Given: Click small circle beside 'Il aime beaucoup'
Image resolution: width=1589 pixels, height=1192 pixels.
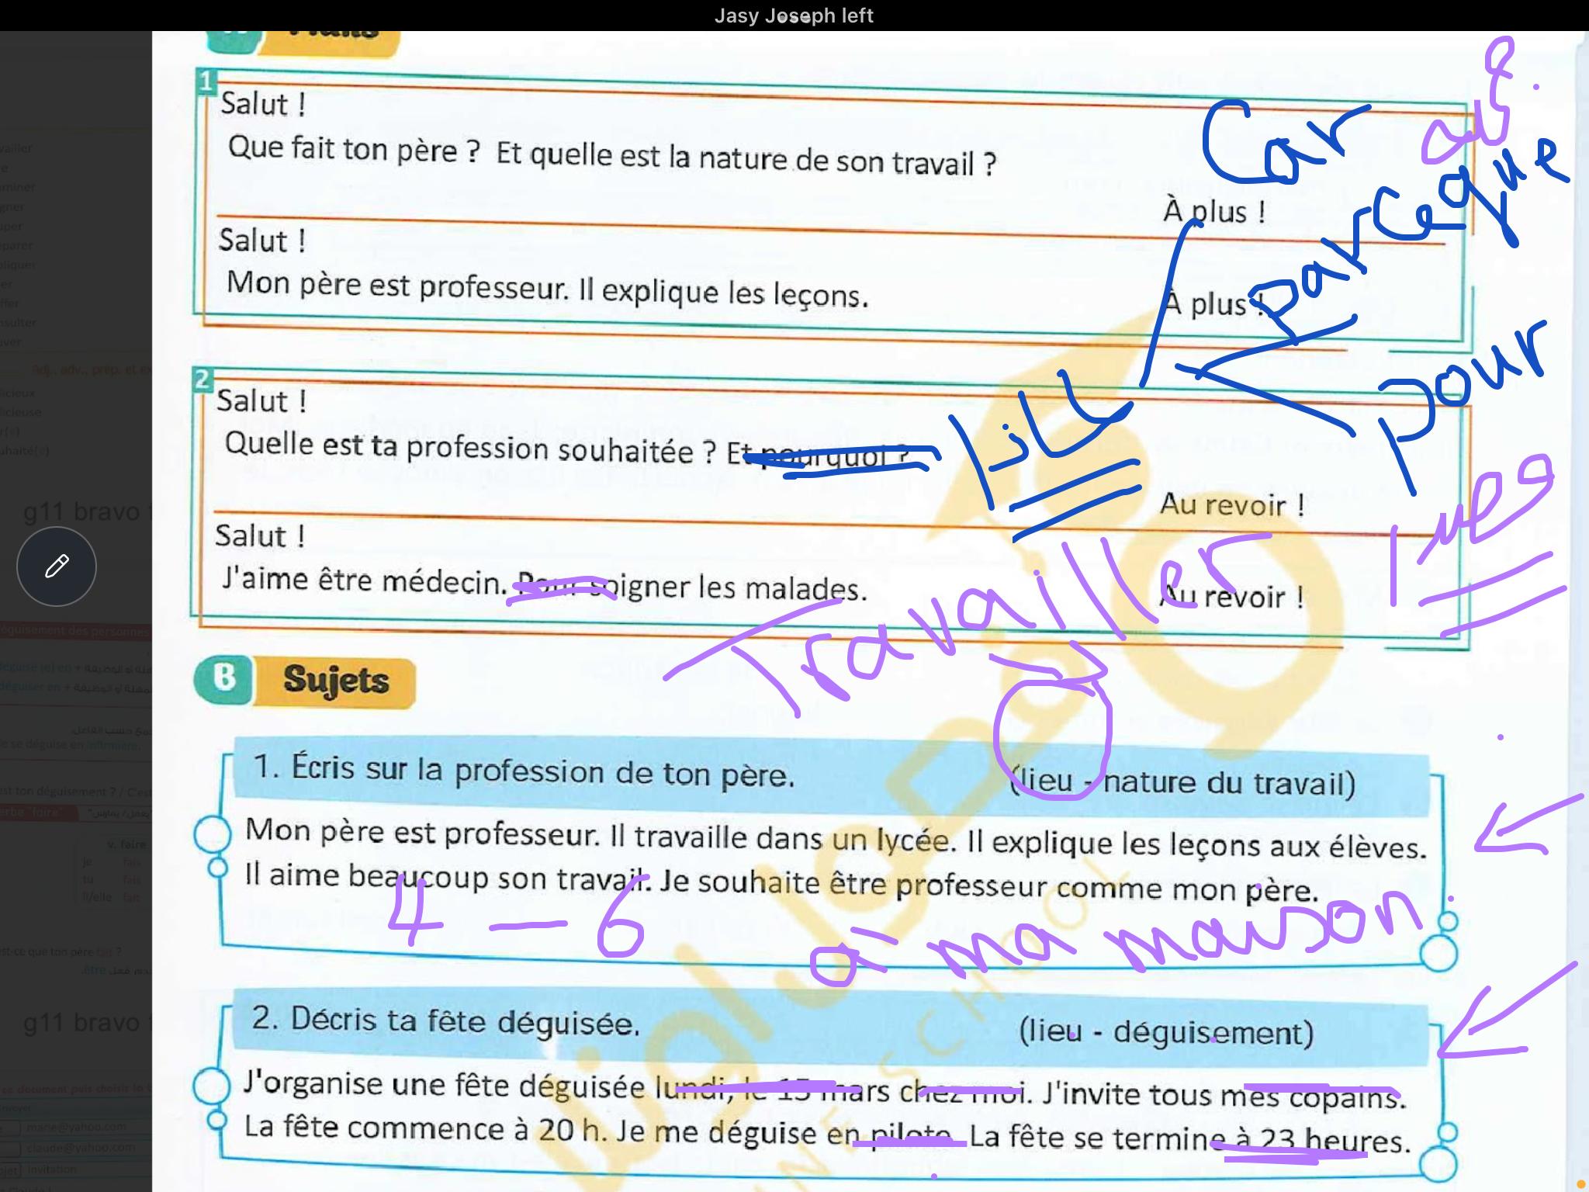Looking at the screenshot, I should [x=217, y=867].
